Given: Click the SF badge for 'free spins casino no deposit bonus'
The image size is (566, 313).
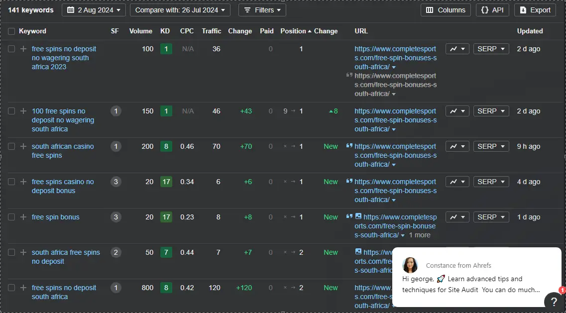Looking at the screenshot, I should coord(116,182).
